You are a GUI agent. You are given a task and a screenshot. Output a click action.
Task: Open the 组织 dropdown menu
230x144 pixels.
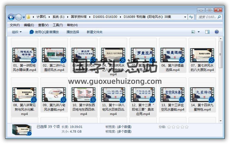pyautogui.click(x=17, y=32)
